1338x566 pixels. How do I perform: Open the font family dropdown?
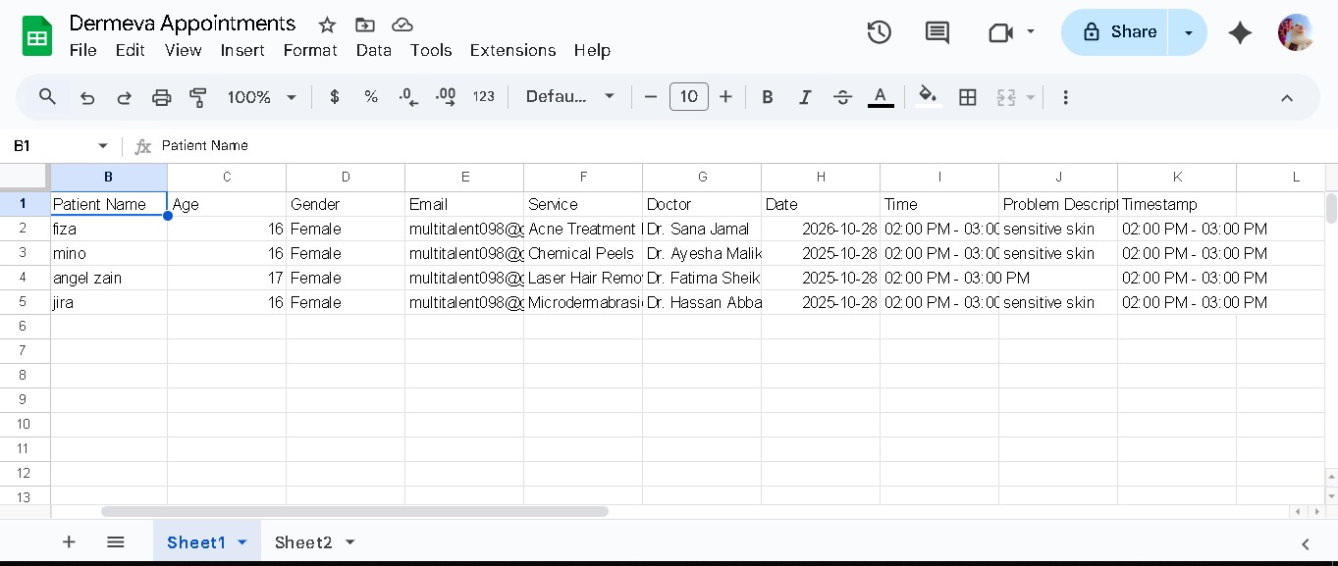pyautogui.click(x=569, y=97)
